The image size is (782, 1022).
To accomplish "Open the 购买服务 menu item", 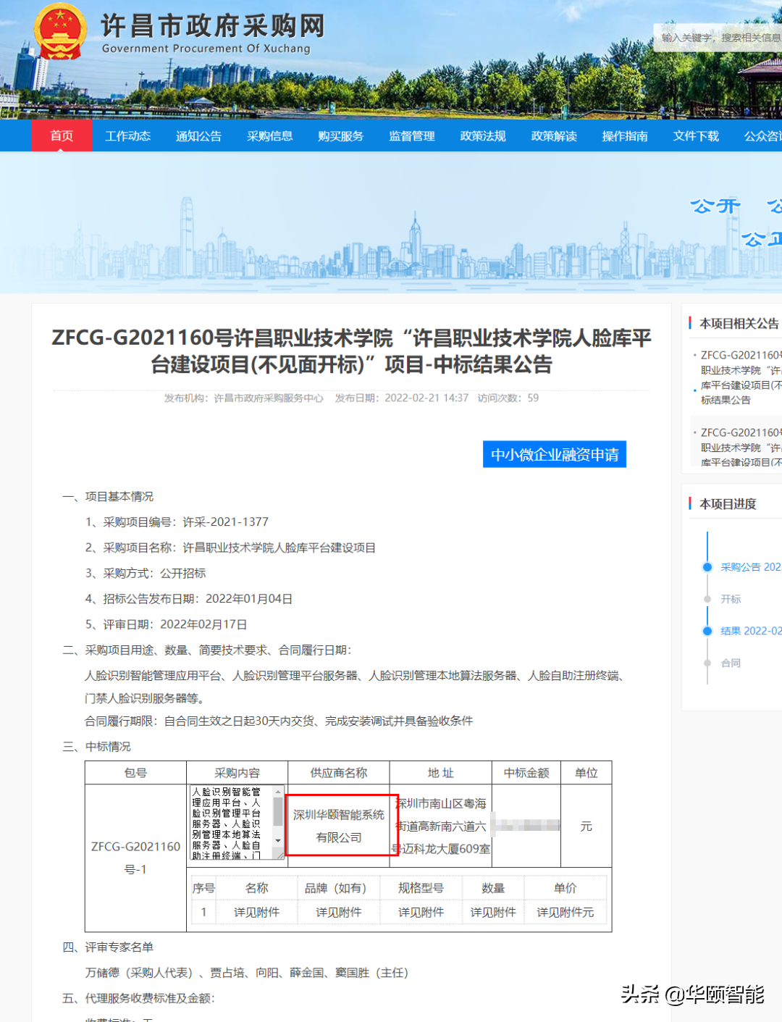I will [340, 136].
